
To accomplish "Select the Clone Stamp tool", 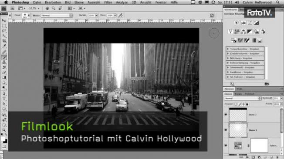I will [x=4, y=62].
